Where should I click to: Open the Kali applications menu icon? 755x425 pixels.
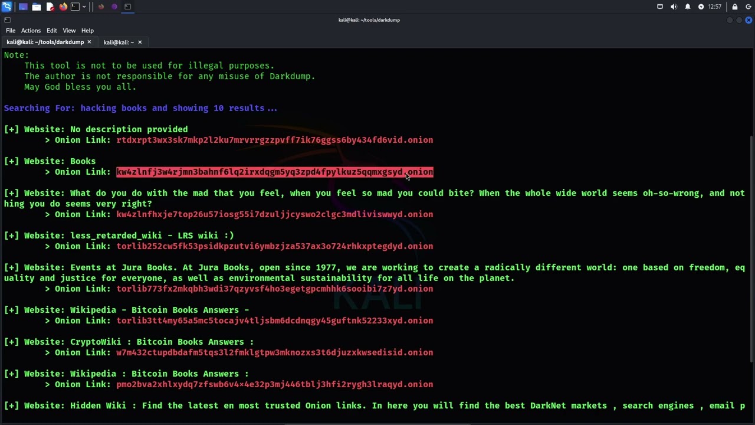tap(6, 6)
